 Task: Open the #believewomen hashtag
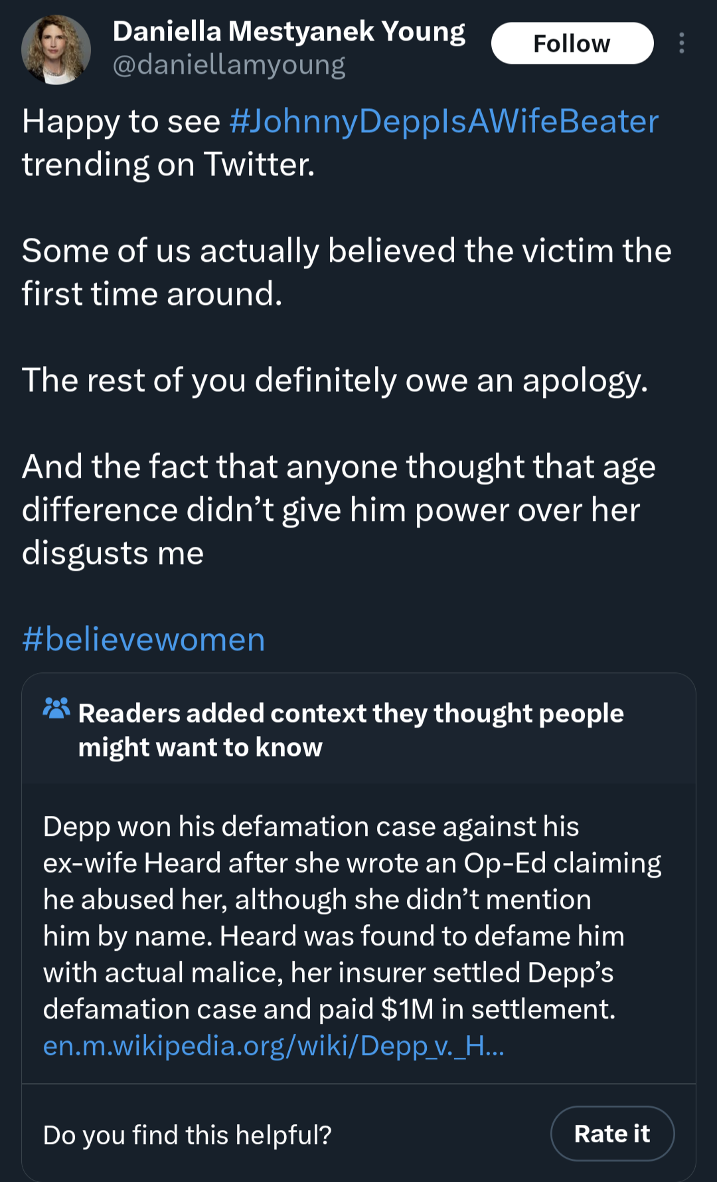tap(143, 640)
